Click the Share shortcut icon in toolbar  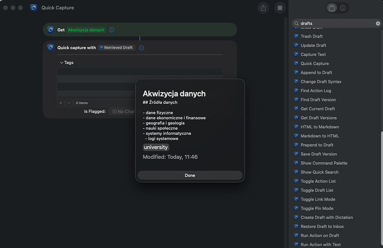[263, 8]
